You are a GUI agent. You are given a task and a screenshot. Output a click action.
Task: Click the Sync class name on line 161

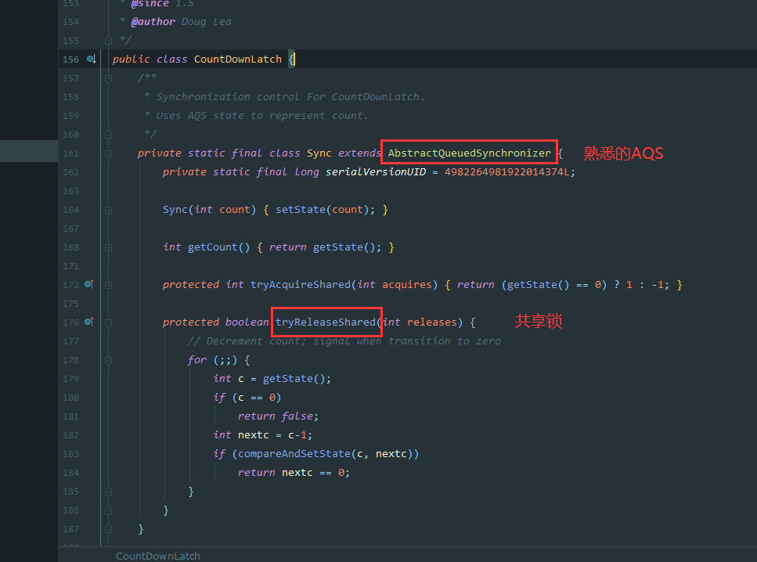tap(319, 153)
